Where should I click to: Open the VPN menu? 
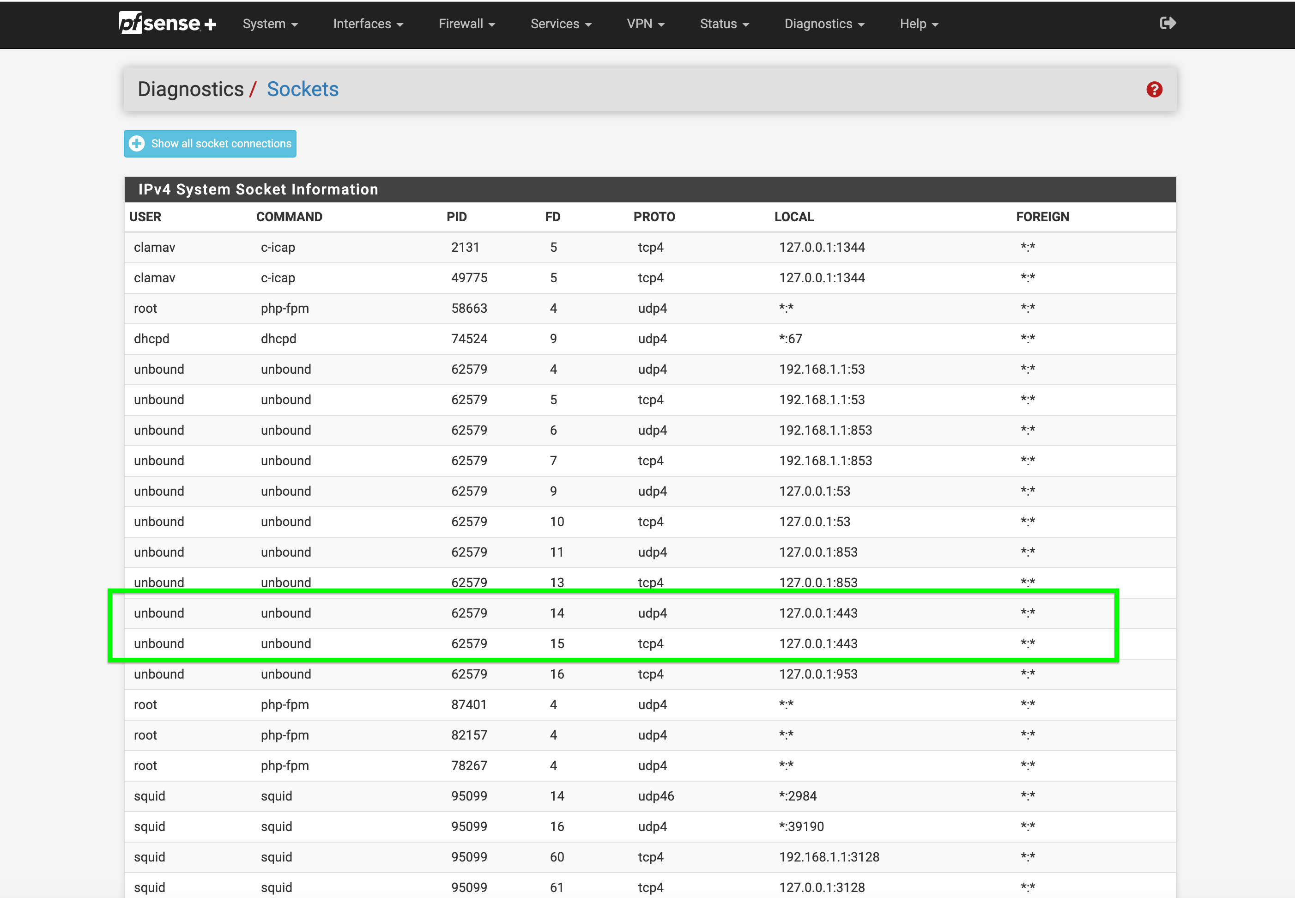(x=645, y=24)
